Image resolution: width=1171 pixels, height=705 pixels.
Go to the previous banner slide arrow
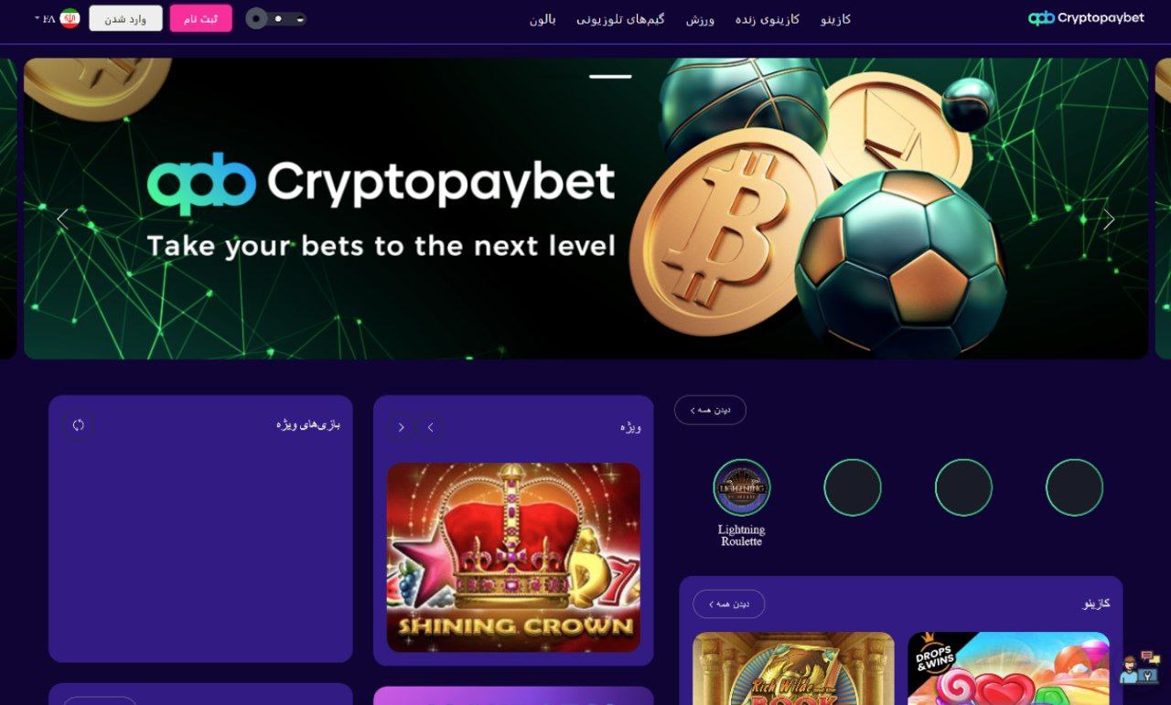point(62,219)
